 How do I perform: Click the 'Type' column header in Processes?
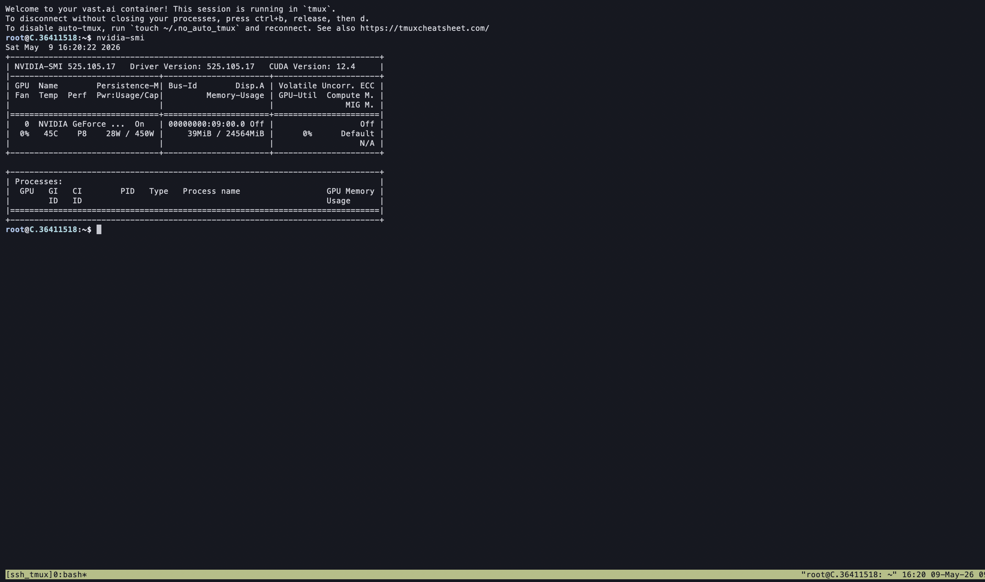(159, 191)
